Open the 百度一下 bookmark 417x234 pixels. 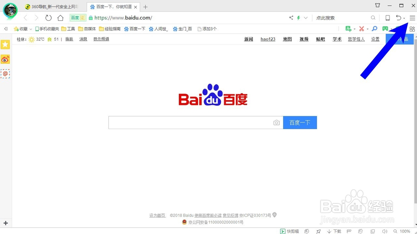[135, 29]
